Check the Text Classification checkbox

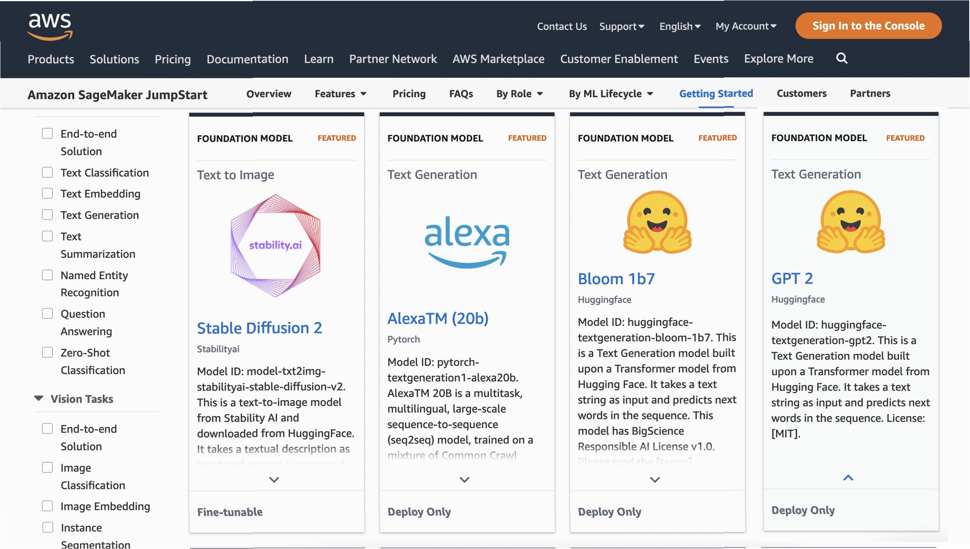point(47,172)
